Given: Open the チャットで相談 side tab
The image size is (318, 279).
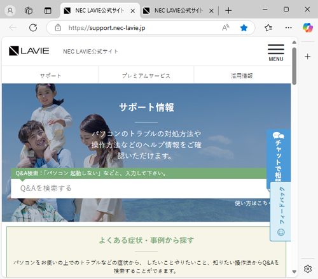Looking at the screenshot, I should coord(279,156).
